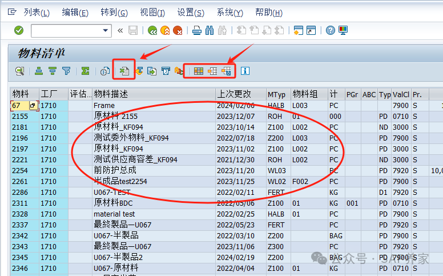This screenshot has height=276, width=443.
Task: Click the blue Information icon
Action: [245, 71]
